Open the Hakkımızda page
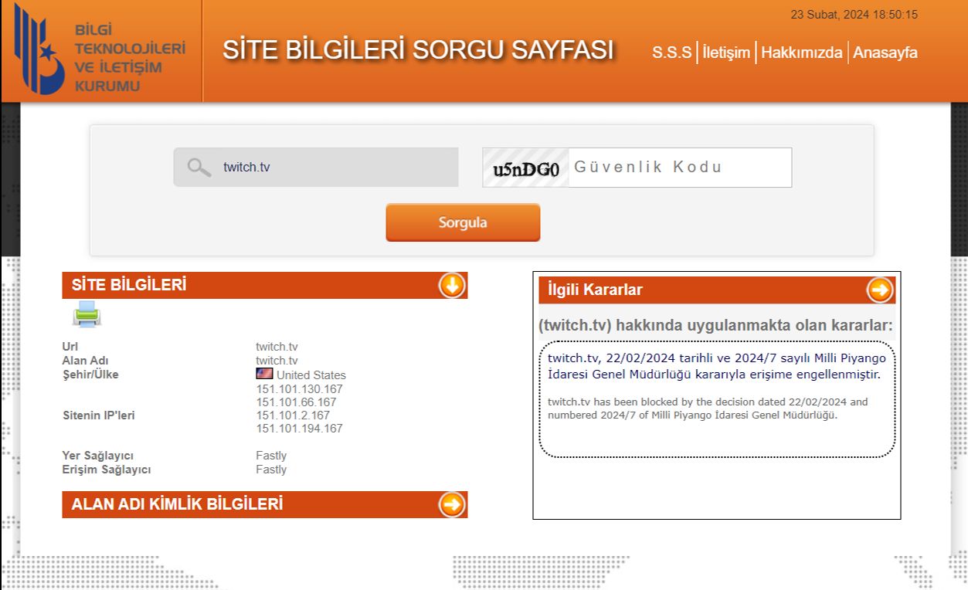The height and width of the screenshot is (590, 968). [801, 53]
